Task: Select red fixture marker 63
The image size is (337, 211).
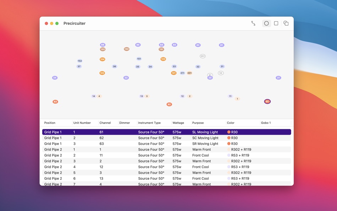Action: pyautogui.click(x=55, y=102)
